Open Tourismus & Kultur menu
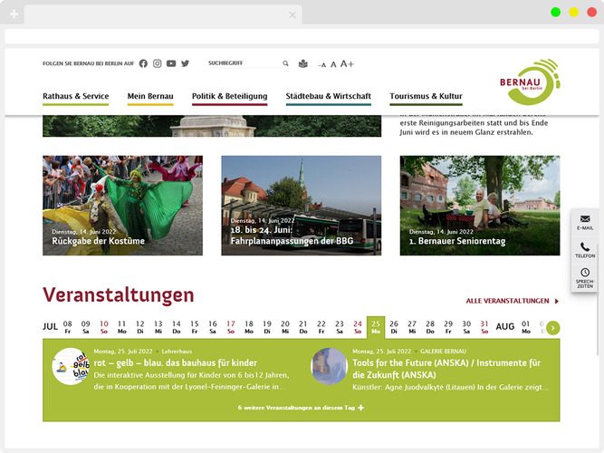 [x=426, y=96]
